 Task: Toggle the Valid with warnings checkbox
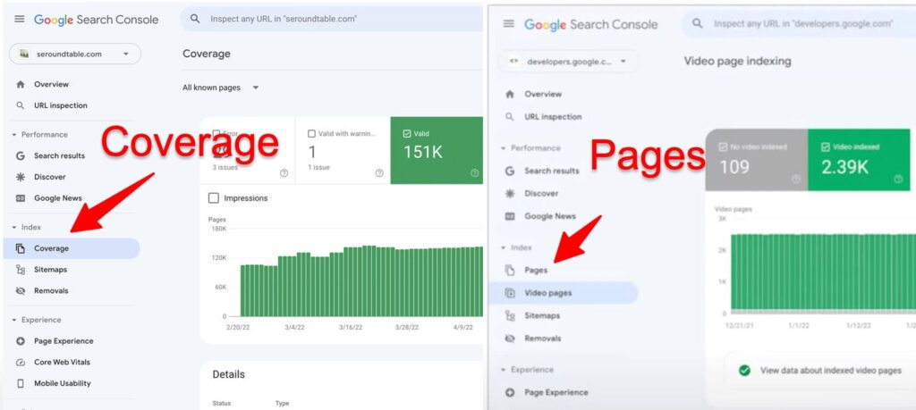311,134
